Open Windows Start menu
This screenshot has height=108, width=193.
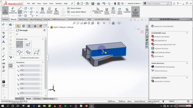(x=2, y=106)
